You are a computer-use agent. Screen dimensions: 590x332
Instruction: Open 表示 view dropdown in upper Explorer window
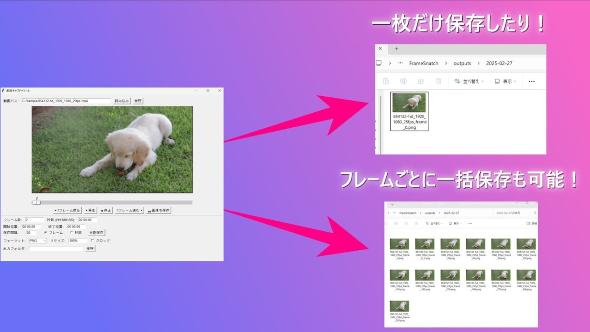coord(506,81)
